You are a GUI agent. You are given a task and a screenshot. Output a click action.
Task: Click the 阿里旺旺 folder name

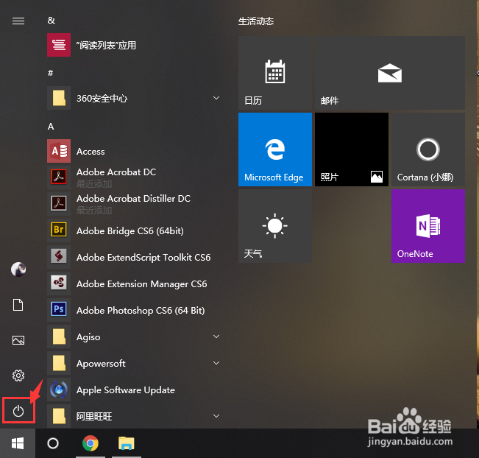(94, 417)
